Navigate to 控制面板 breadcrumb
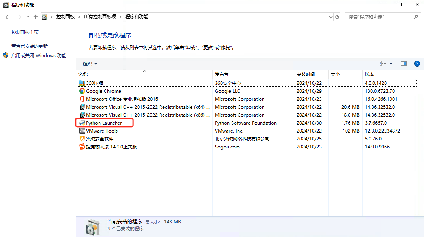 [66, 17]
